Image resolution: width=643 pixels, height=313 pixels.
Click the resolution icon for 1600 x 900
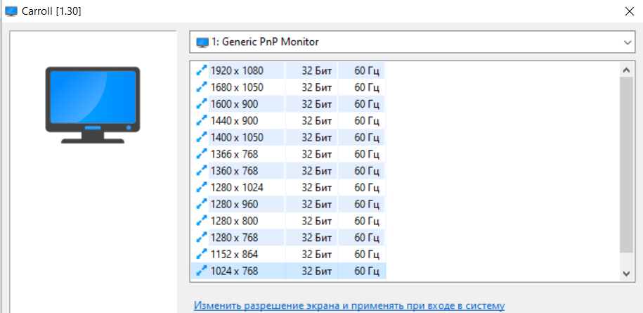(x=202, y=104)
